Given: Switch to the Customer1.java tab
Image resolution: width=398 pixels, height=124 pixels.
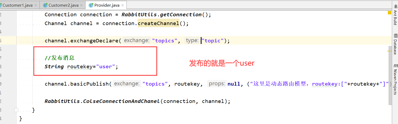Looking at the screenshot, I should [x=18, y=5].
